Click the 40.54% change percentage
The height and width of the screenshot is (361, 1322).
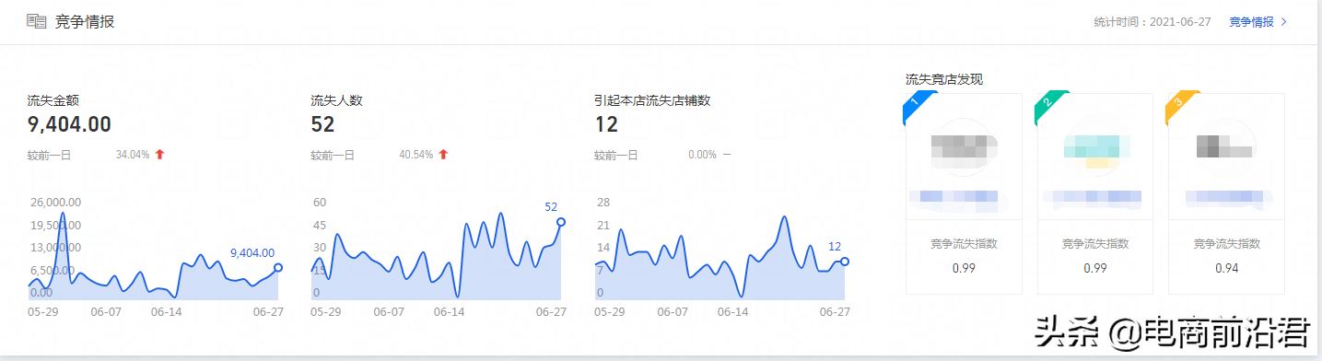tap(415, 155)
